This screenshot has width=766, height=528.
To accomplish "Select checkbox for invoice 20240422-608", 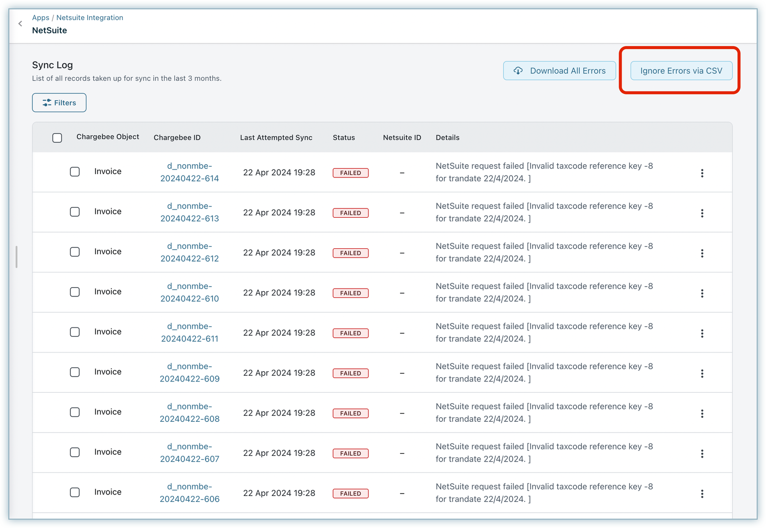I will (x=75, y=412).
